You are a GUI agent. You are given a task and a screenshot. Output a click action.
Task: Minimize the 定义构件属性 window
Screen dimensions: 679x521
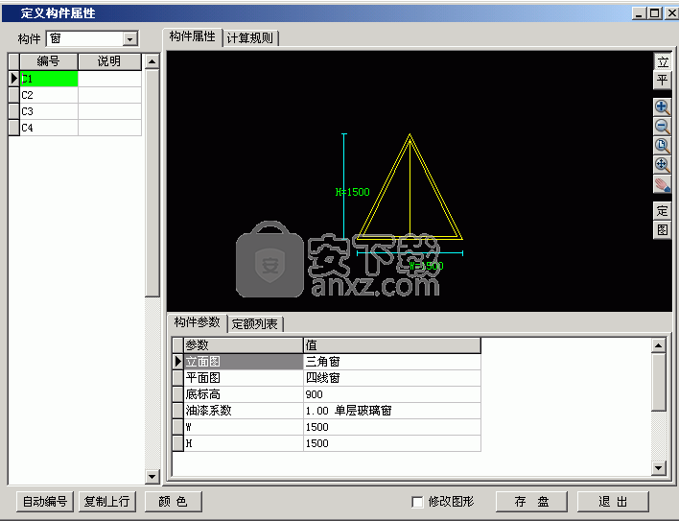click(640, 13)
